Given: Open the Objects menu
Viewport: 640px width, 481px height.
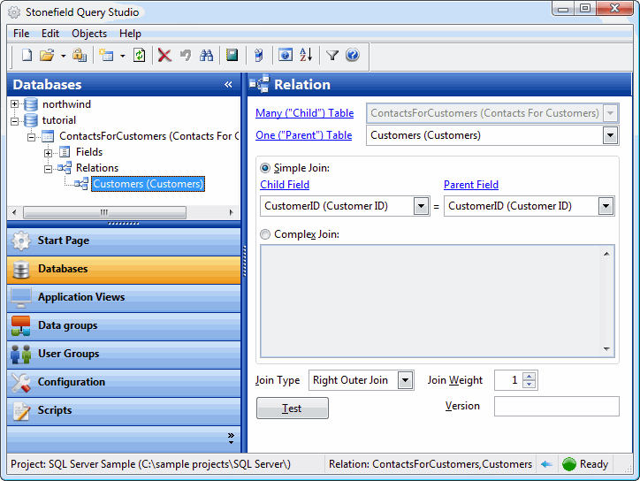Looking at the screenshot, I should (88, 34).
